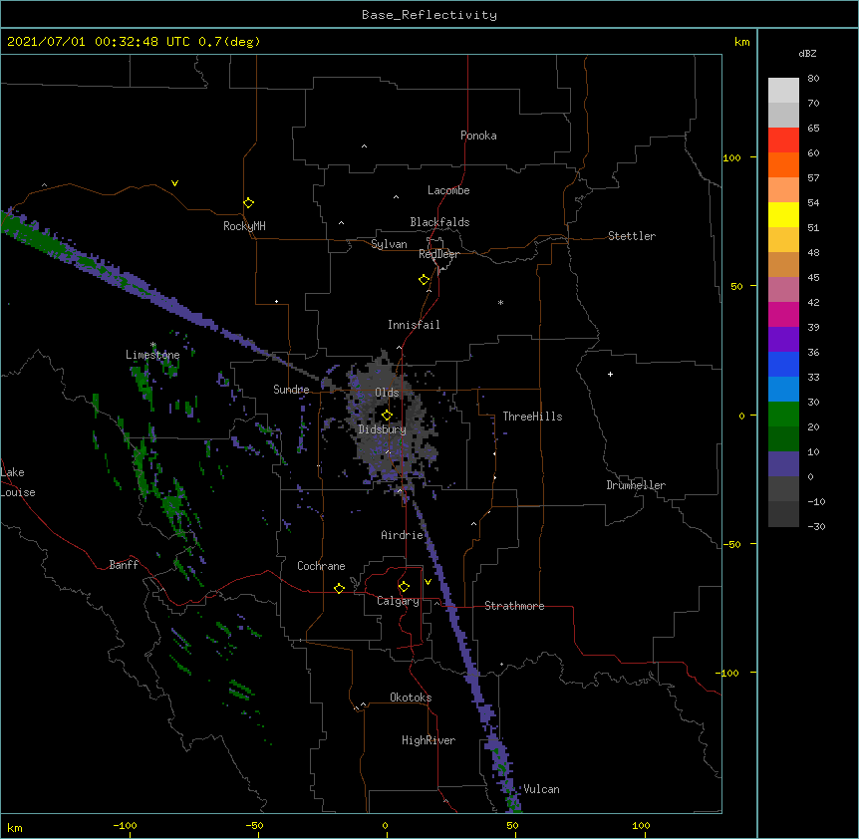Click the Ponoka city label
This screenshot has height=839, width=859.
(478, 136)
